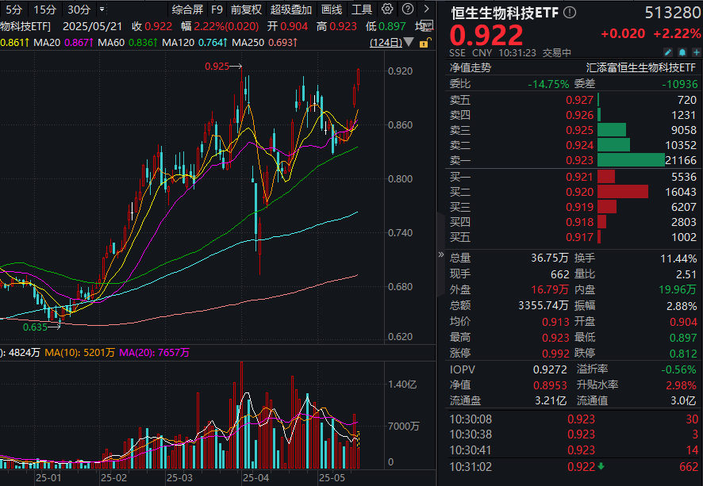Open chart settings gear icon
The image size is (703, 486).
point(386,10)
